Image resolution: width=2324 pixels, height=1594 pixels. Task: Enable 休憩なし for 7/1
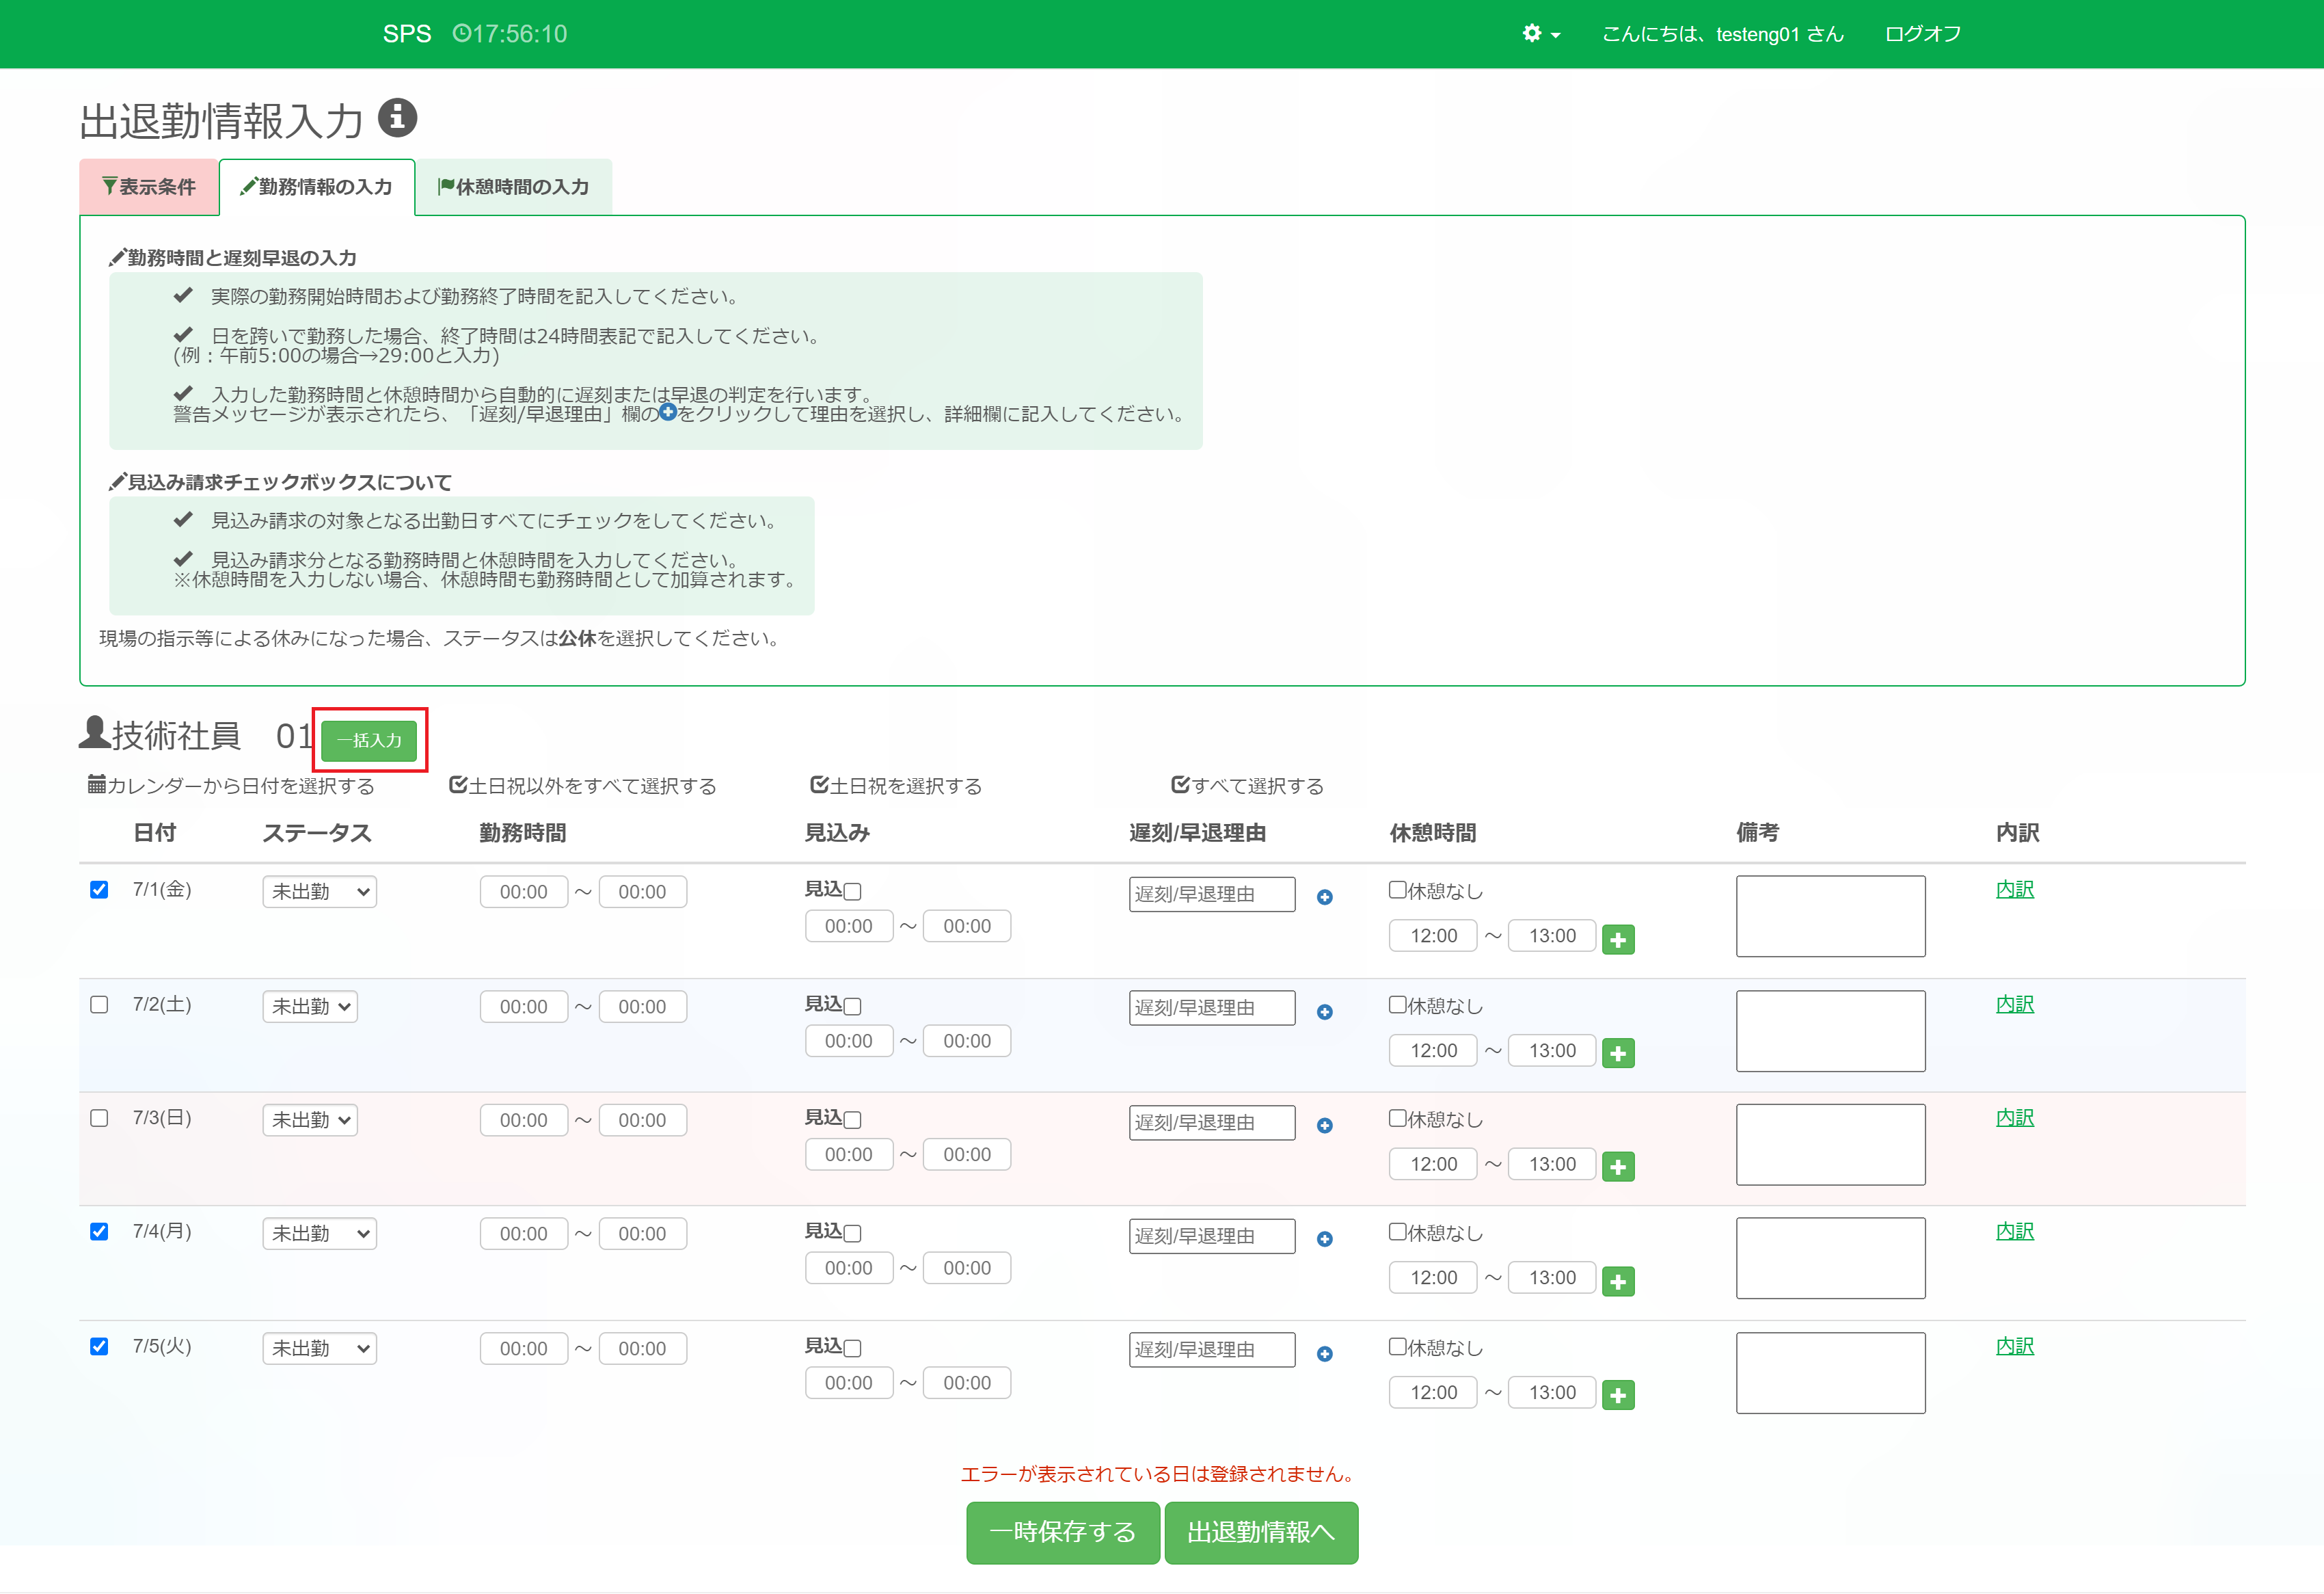coord(1397,890)
